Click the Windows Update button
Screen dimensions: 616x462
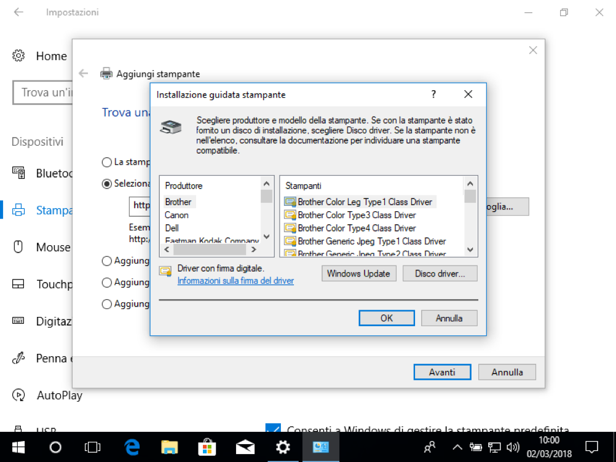[358, 273]
